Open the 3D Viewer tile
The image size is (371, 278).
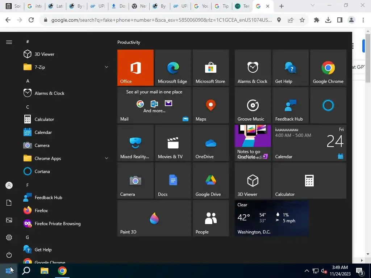pyautogui.click(x=253, y=180)
